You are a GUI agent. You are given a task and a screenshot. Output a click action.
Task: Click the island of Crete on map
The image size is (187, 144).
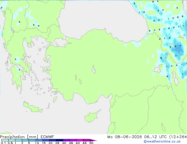(32, 108)
